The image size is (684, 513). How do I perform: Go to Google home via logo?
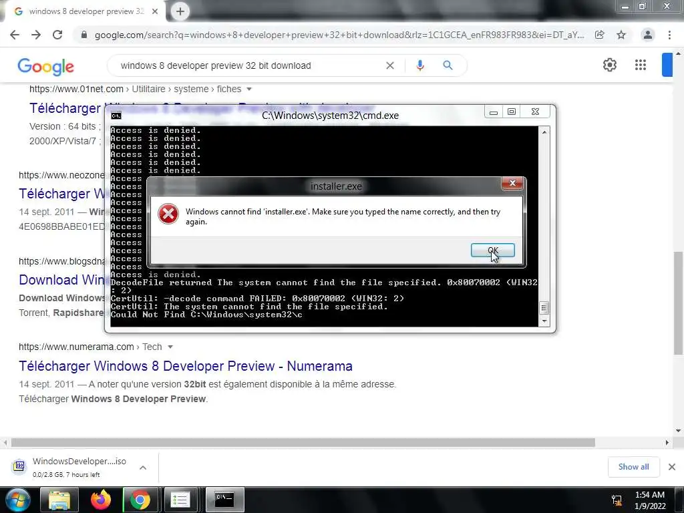point(46,66)
